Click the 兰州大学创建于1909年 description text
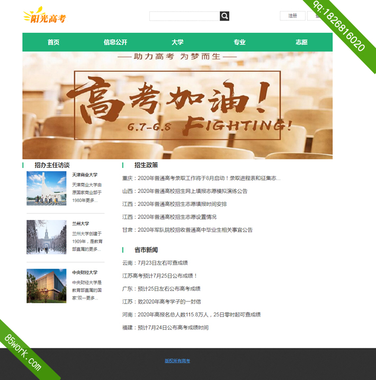376x380 pixels. pyautogui.click(x=87, y=241)
